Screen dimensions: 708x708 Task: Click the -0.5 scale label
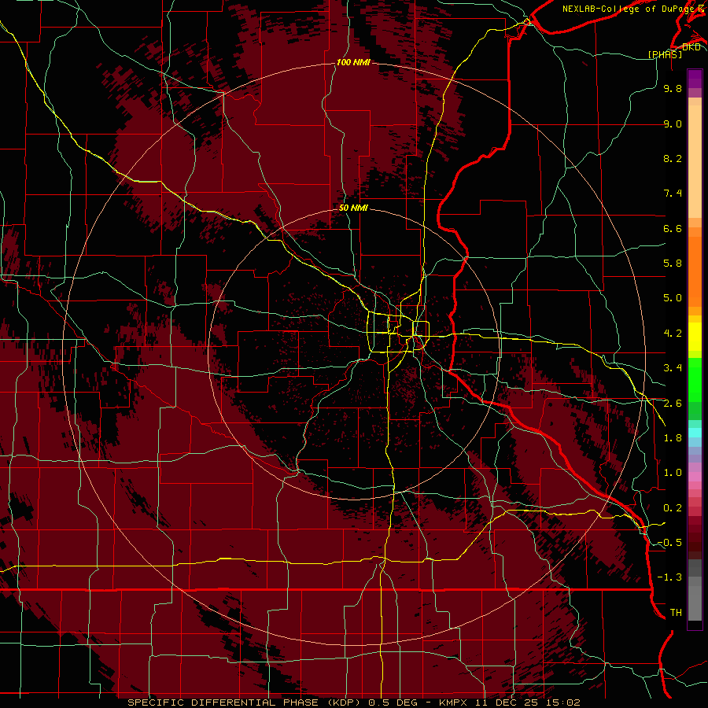coord(669,543)
